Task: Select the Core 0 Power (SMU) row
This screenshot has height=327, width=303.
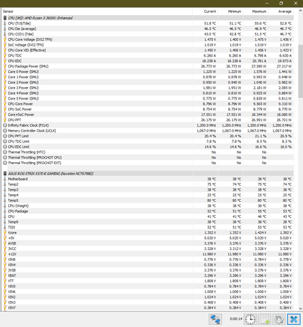Action: tap(148, 72)
